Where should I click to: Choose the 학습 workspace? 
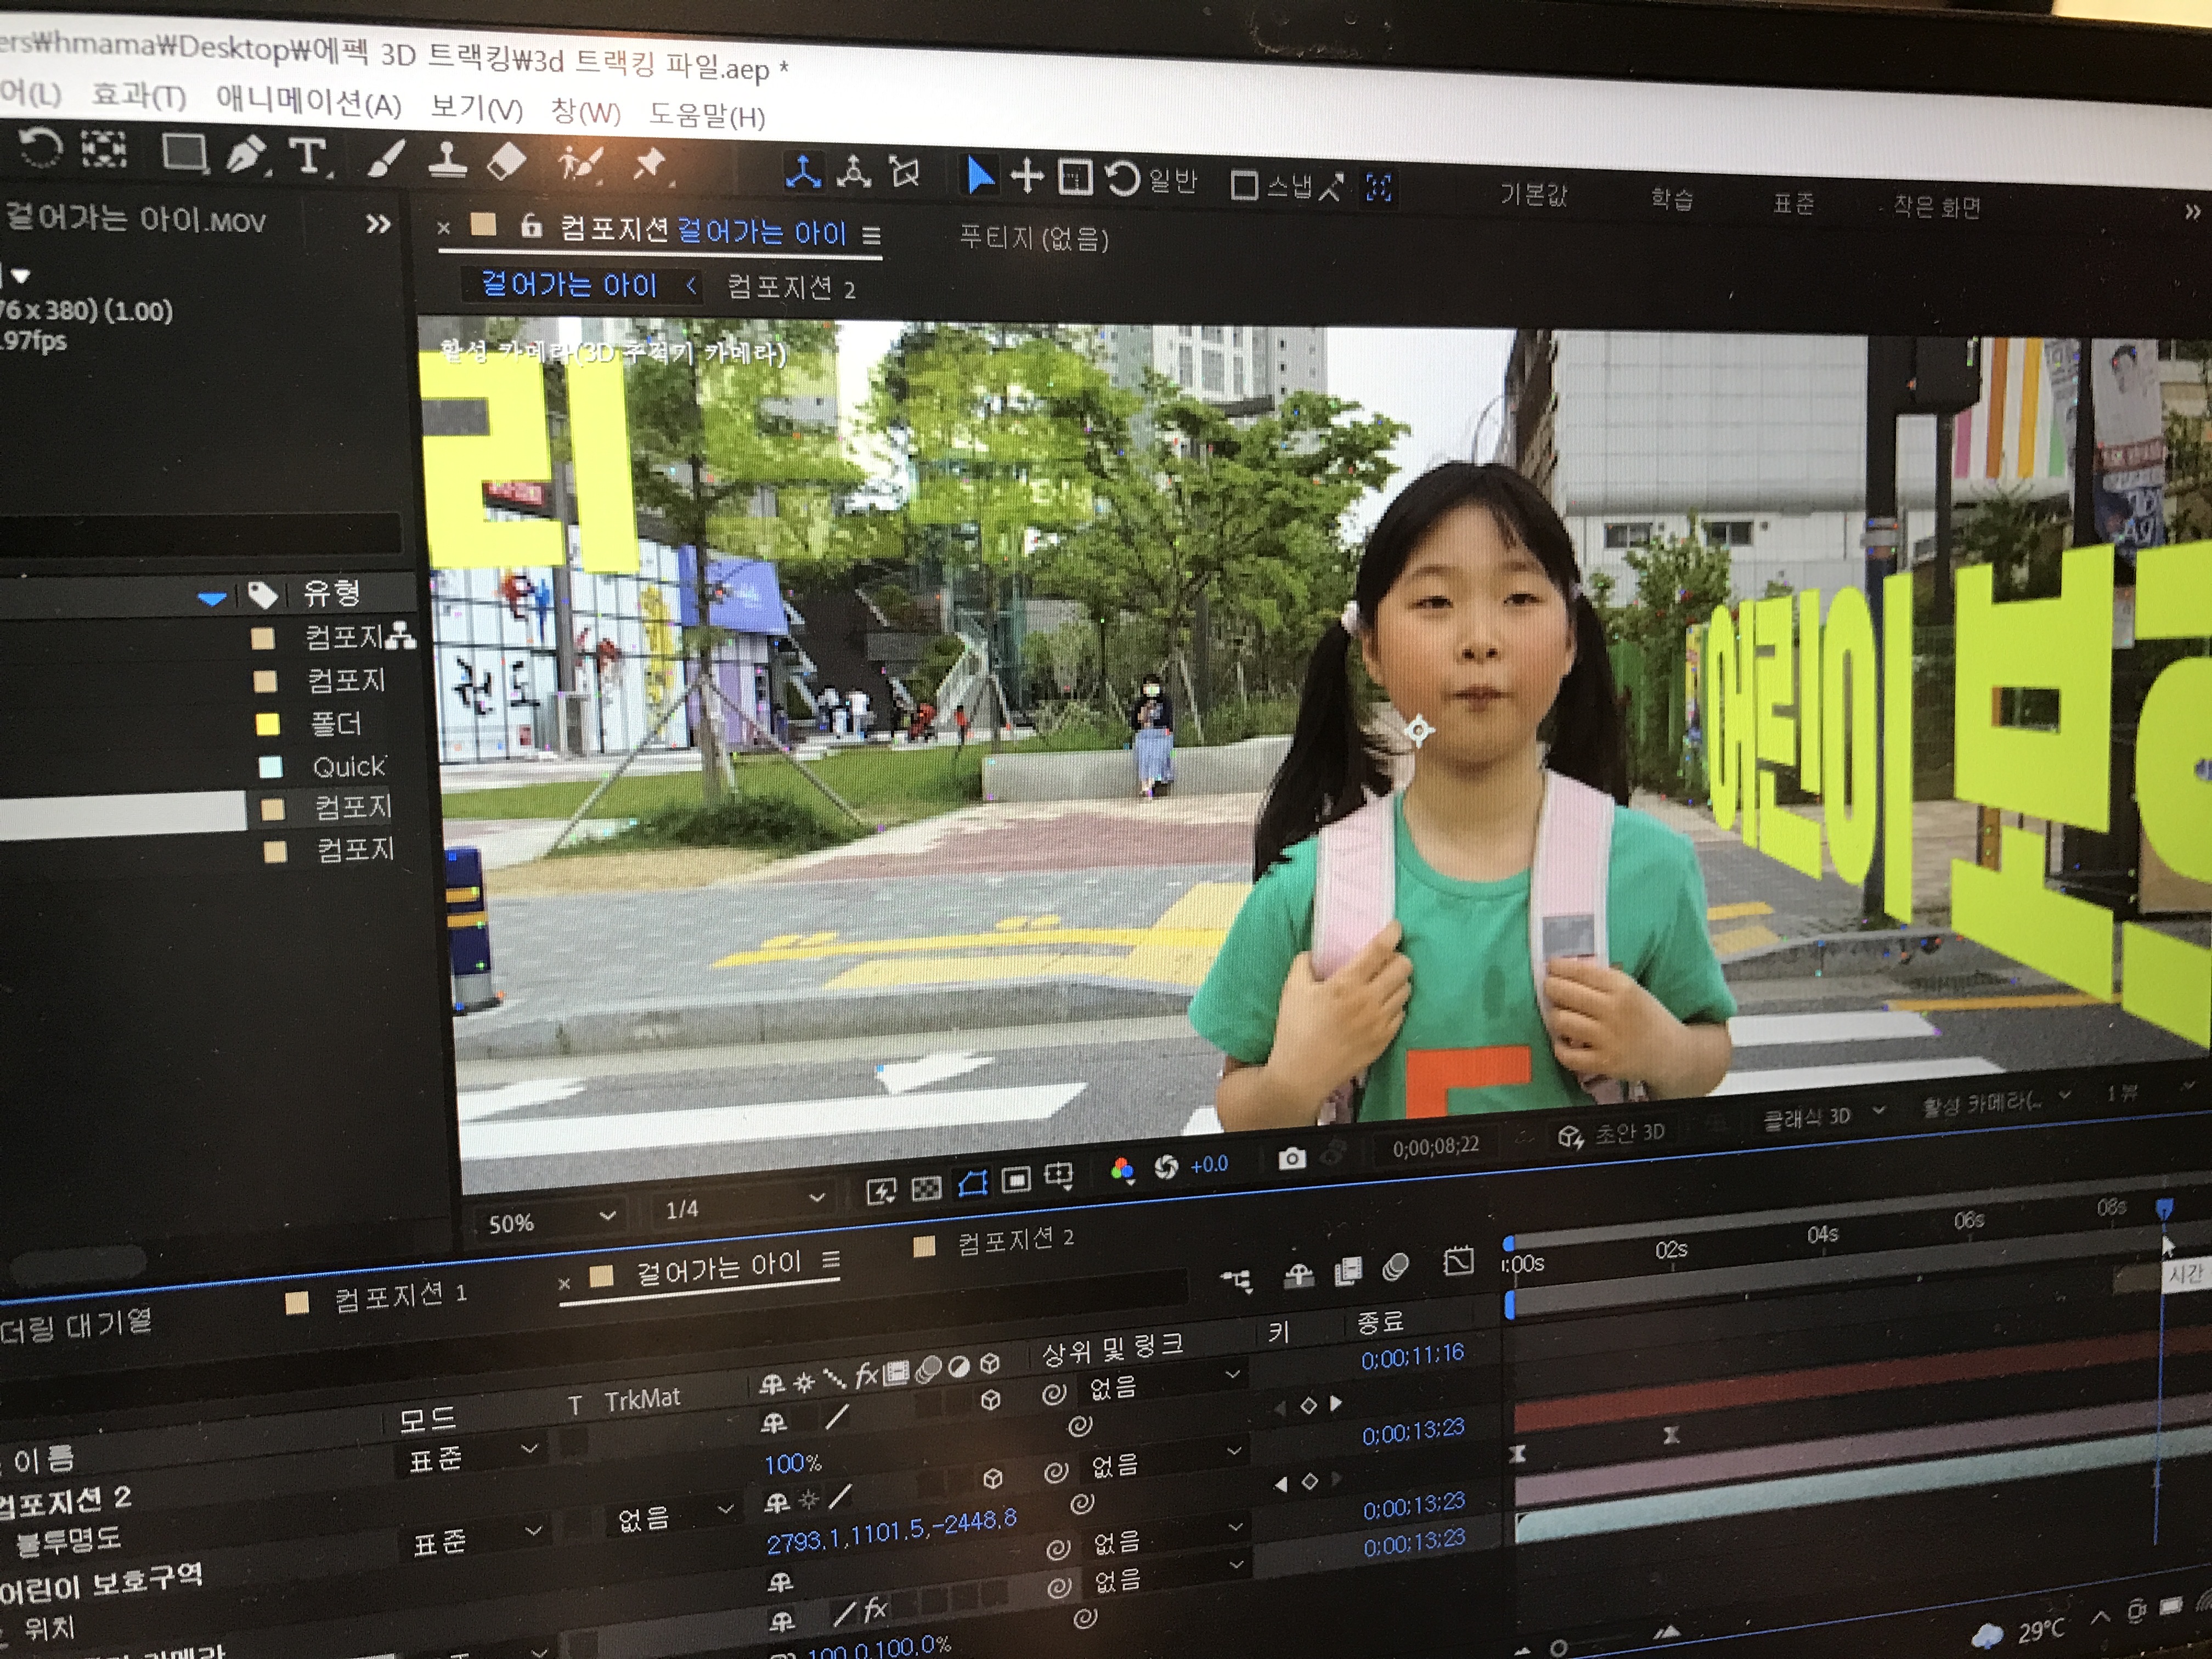click(x=1671, y=199)
